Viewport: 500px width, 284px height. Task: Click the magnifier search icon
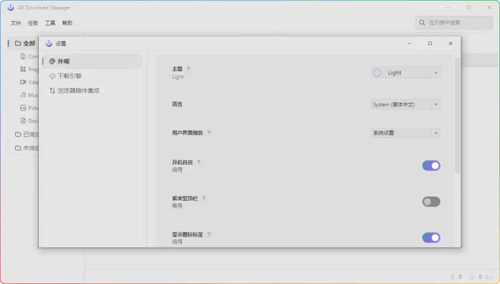422,22
